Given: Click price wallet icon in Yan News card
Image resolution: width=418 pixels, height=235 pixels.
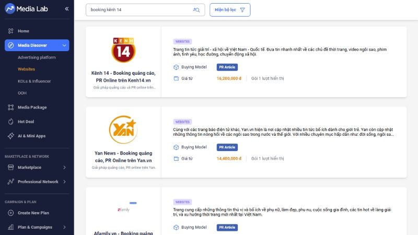Looking at the screenshot, I should [176, 159].
